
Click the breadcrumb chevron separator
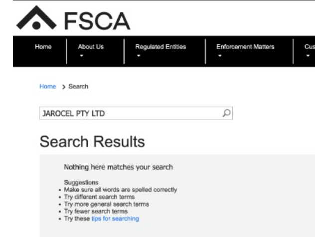tap(64, 87)
